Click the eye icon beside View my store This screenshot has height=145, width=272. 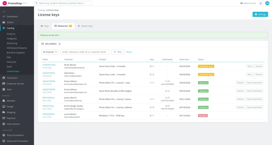click(x=241, y=3)
